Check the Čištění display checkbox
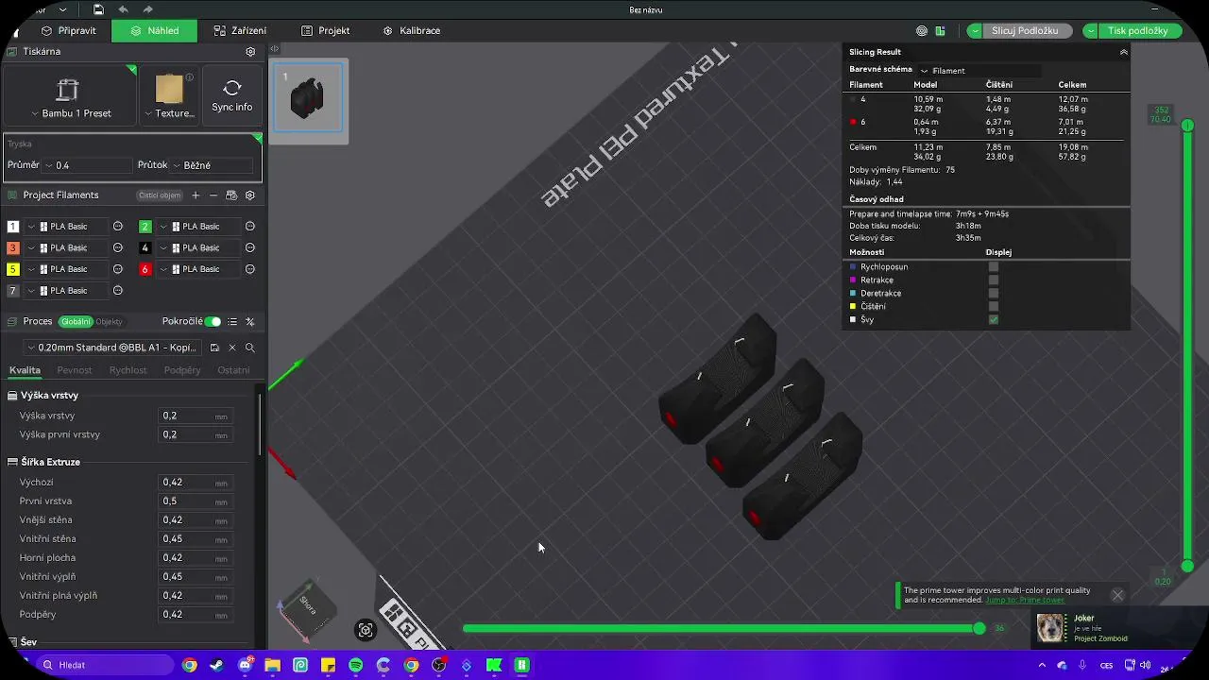The height and width of the screenshot is (680, 1209). click(x=993, y=307)
